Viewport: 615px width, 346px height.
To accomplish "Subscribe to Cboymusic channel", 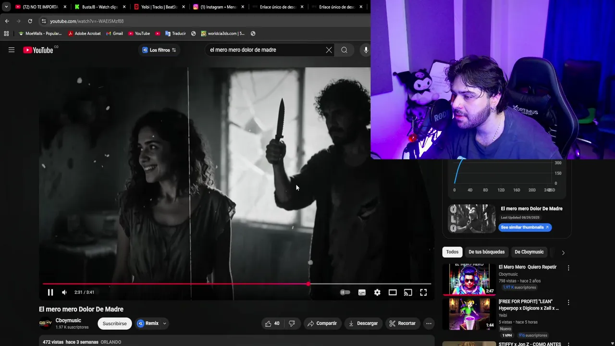I will point(115,323).
